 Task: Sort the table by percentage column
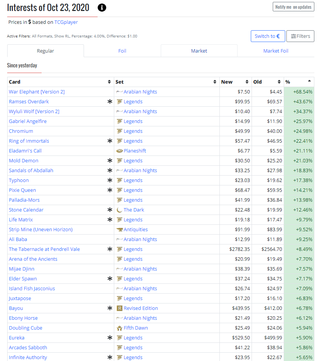click(309, 81)
